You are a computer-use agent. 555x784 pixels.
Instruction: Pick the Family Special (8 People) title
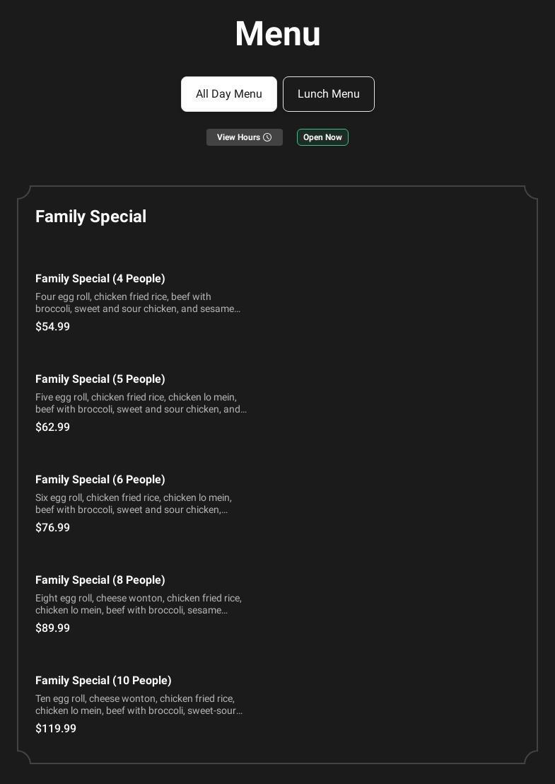[100, 580]
